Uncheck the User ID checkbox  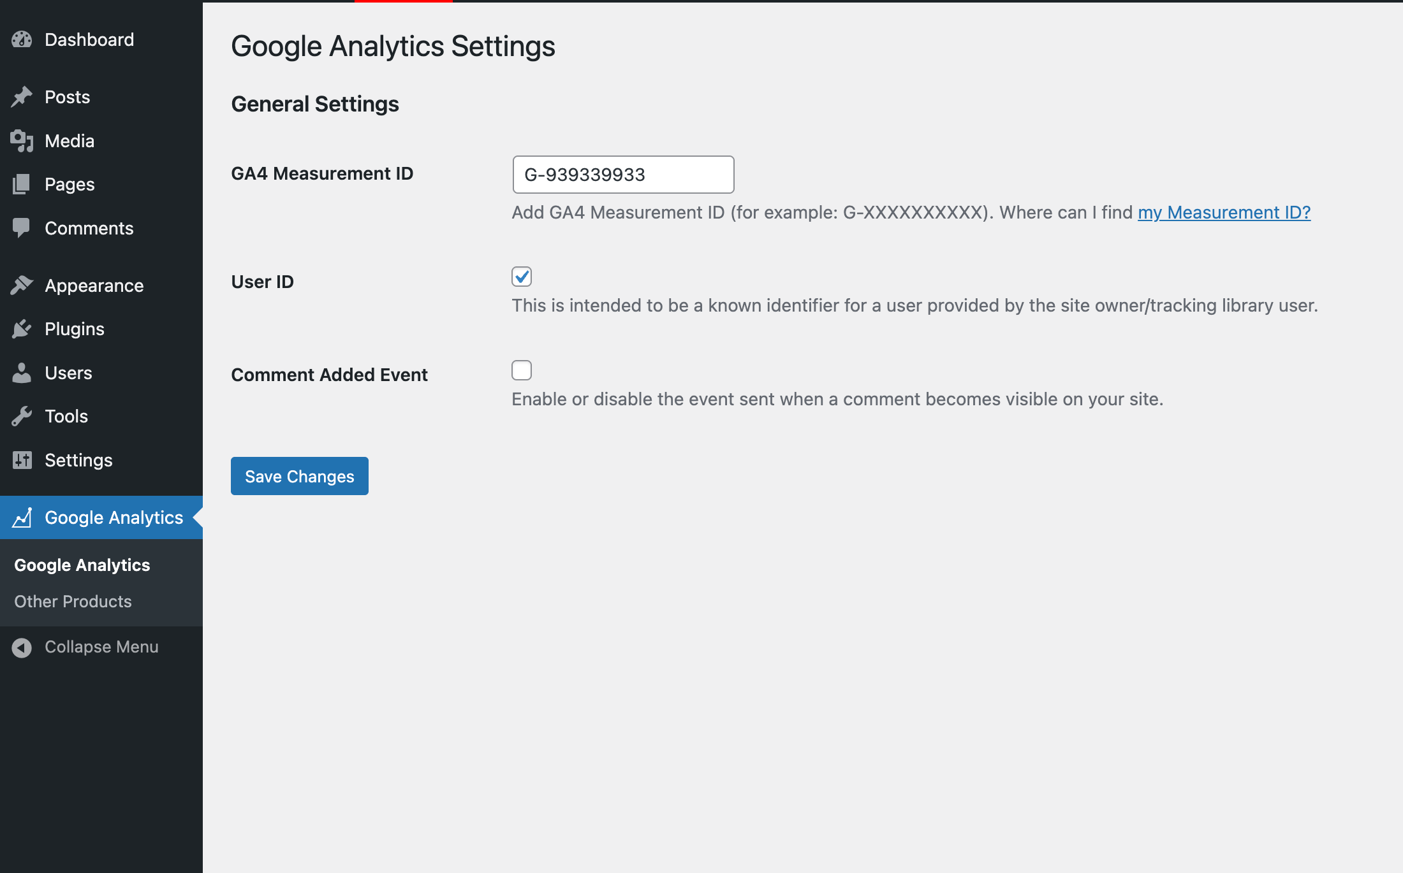pos(522,277)
